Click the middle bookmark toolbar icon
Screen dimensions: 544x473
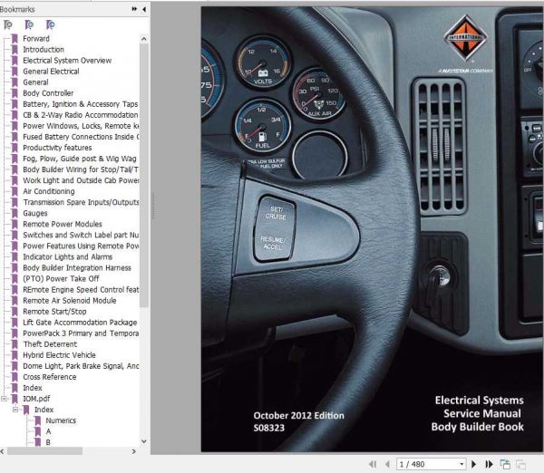[29, 24]
